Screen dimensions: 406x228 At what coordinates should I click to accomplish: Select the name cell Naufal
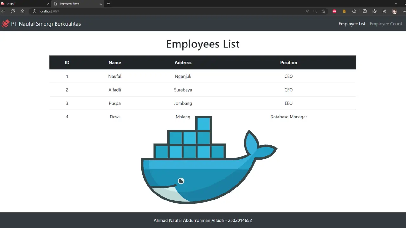click(115, 76)
